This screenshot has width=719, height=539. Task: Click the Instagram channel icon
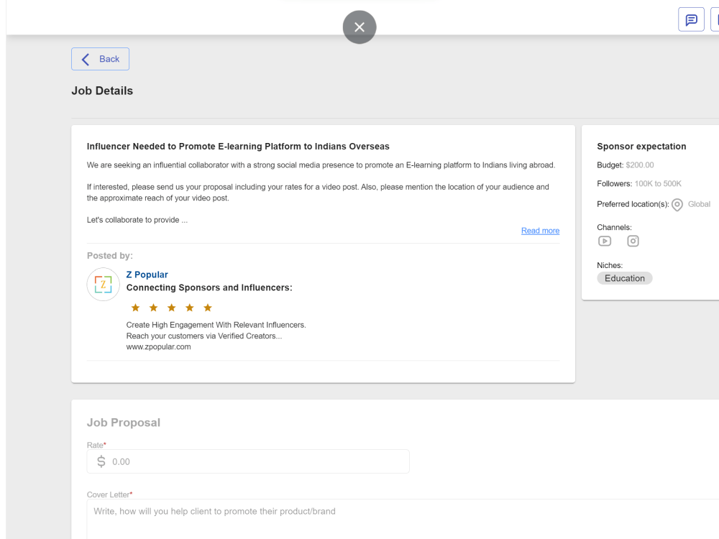coord(633,241)
